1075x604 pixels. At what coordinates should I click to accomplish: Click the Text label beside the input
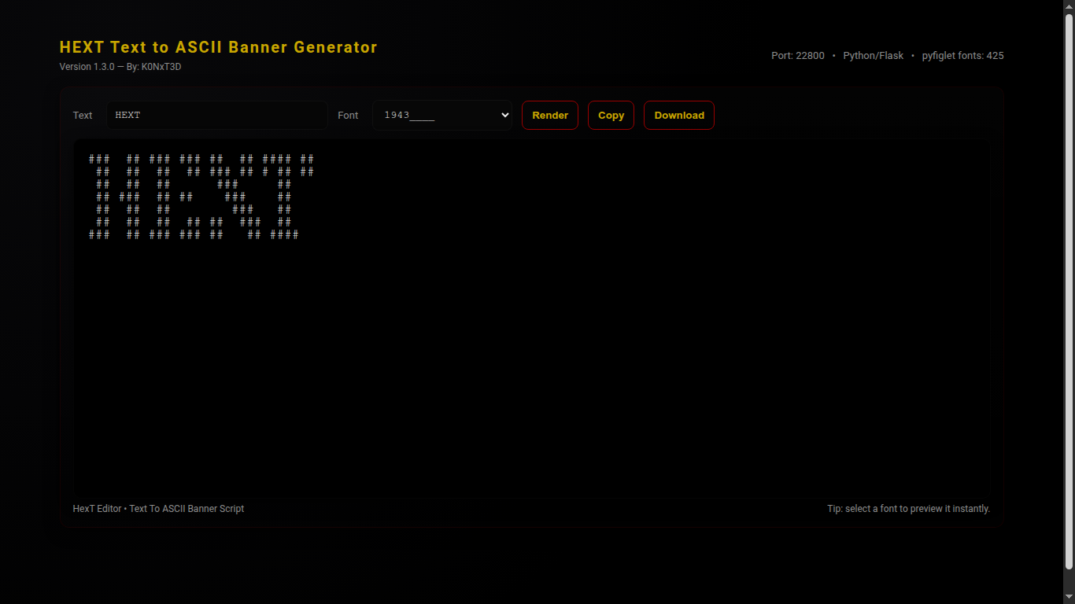click(x=83, y=115)
